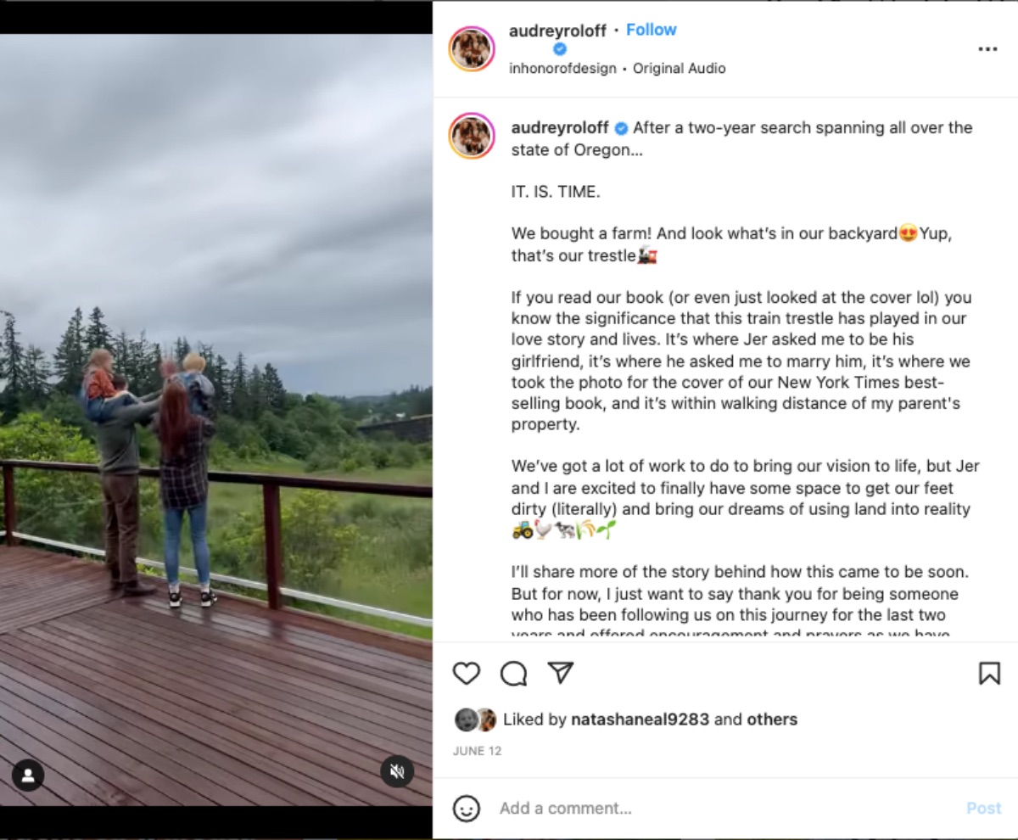Open audreyroloff username in header
The height and width of the screenshot is (840, 1018).
(557, 31)
